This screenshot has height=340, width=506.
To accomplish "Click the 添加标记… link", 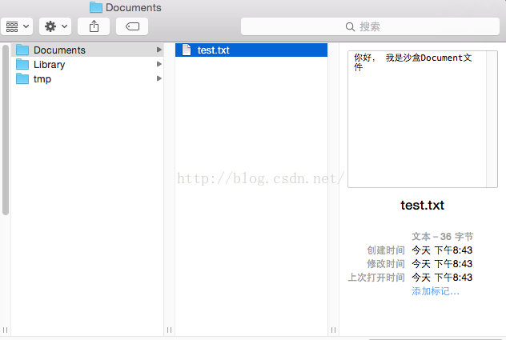I will [x=436, y=291].
